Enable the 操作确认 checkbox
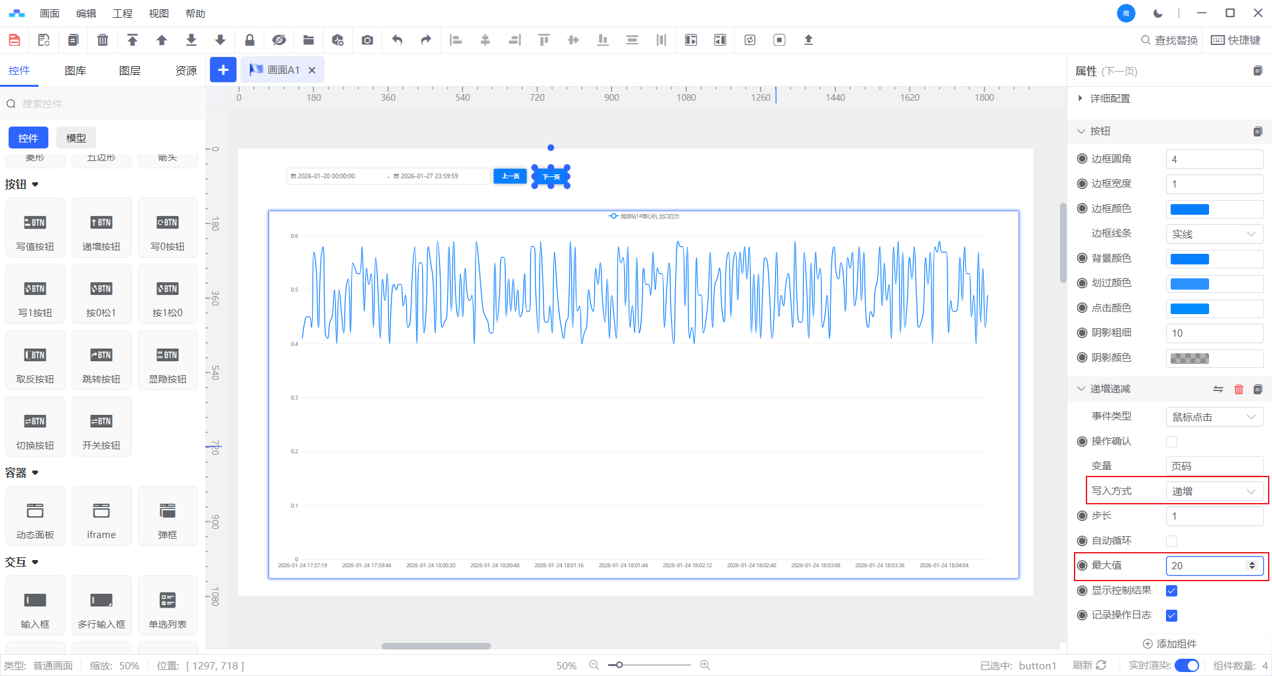The image size is (1272, 676). click(x=1171, y=441)
